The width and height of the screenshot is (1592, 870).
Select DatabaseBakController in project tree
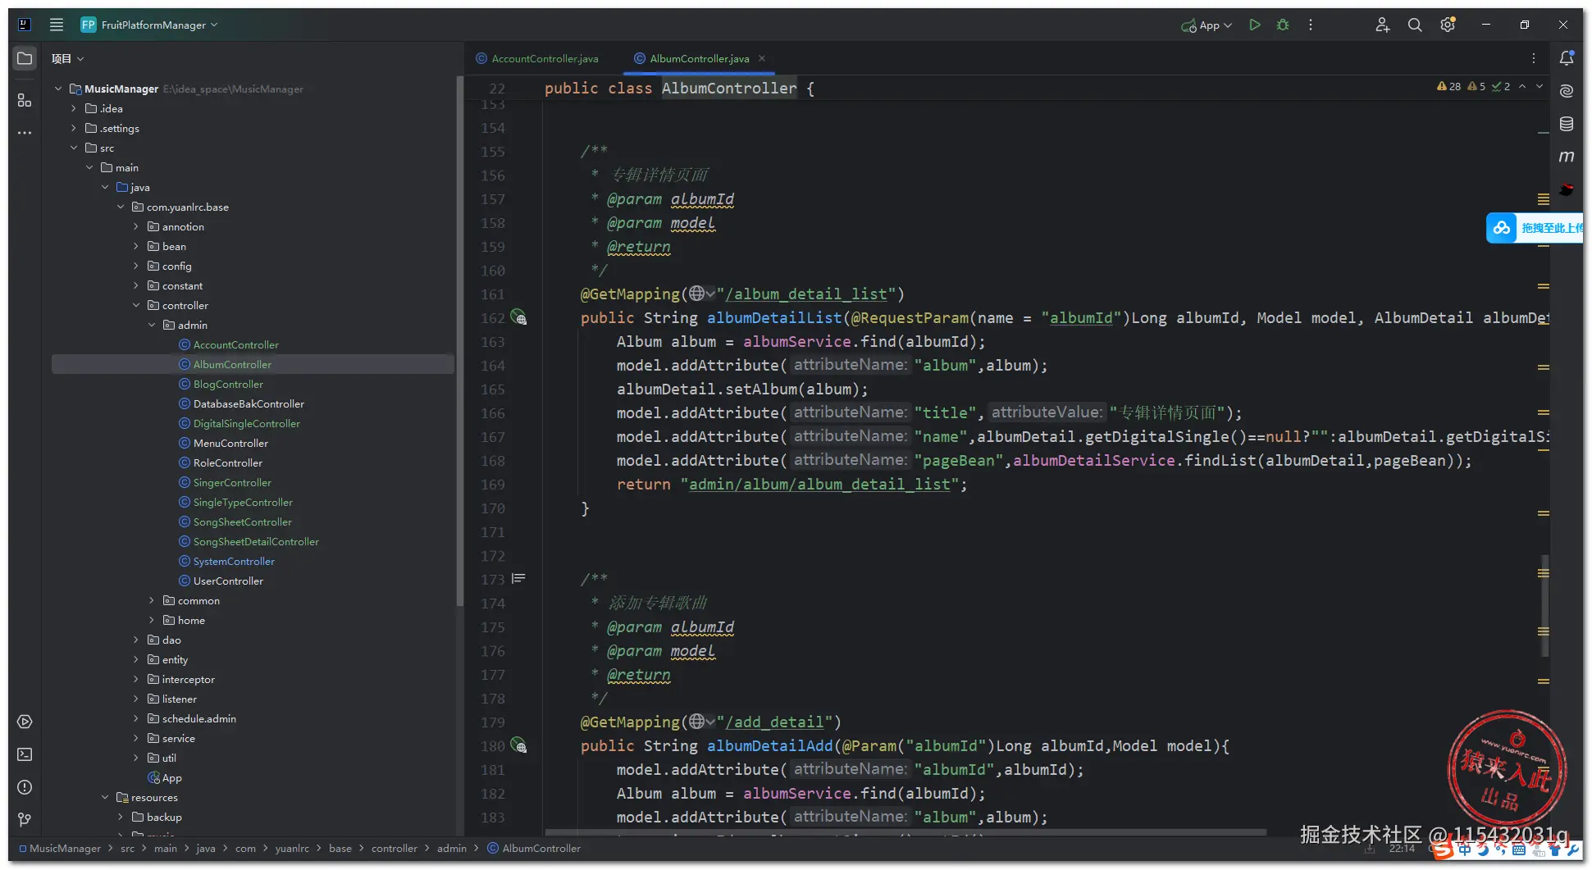pos(249,403)
